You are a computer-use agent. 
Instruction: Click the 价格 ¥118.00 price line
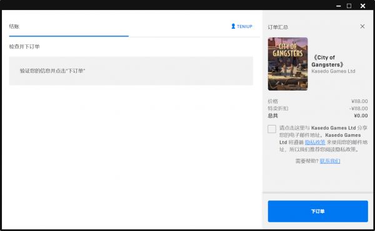pos(318,101)
